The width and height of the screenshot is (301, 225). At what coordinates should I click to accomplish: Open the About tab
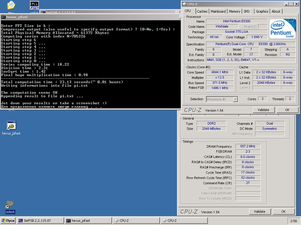point(276,11)
